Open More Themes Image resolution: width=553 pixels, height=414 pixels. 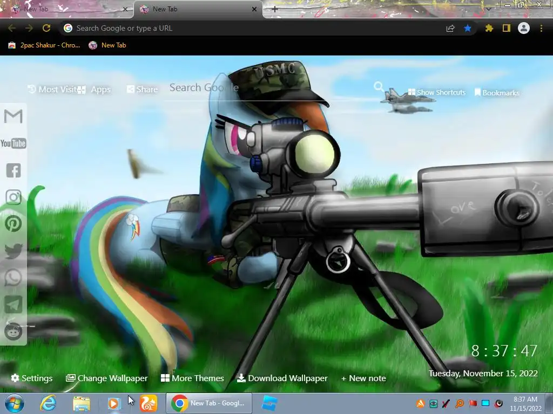[192, 378]
